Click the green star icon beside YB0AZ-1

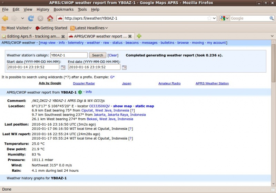80,92
